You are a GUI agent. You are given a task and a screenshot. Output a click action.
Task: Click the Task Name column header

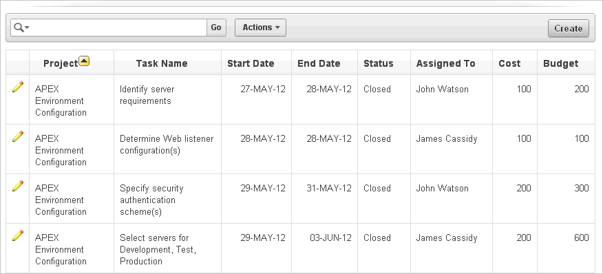(x=162, y=63)
